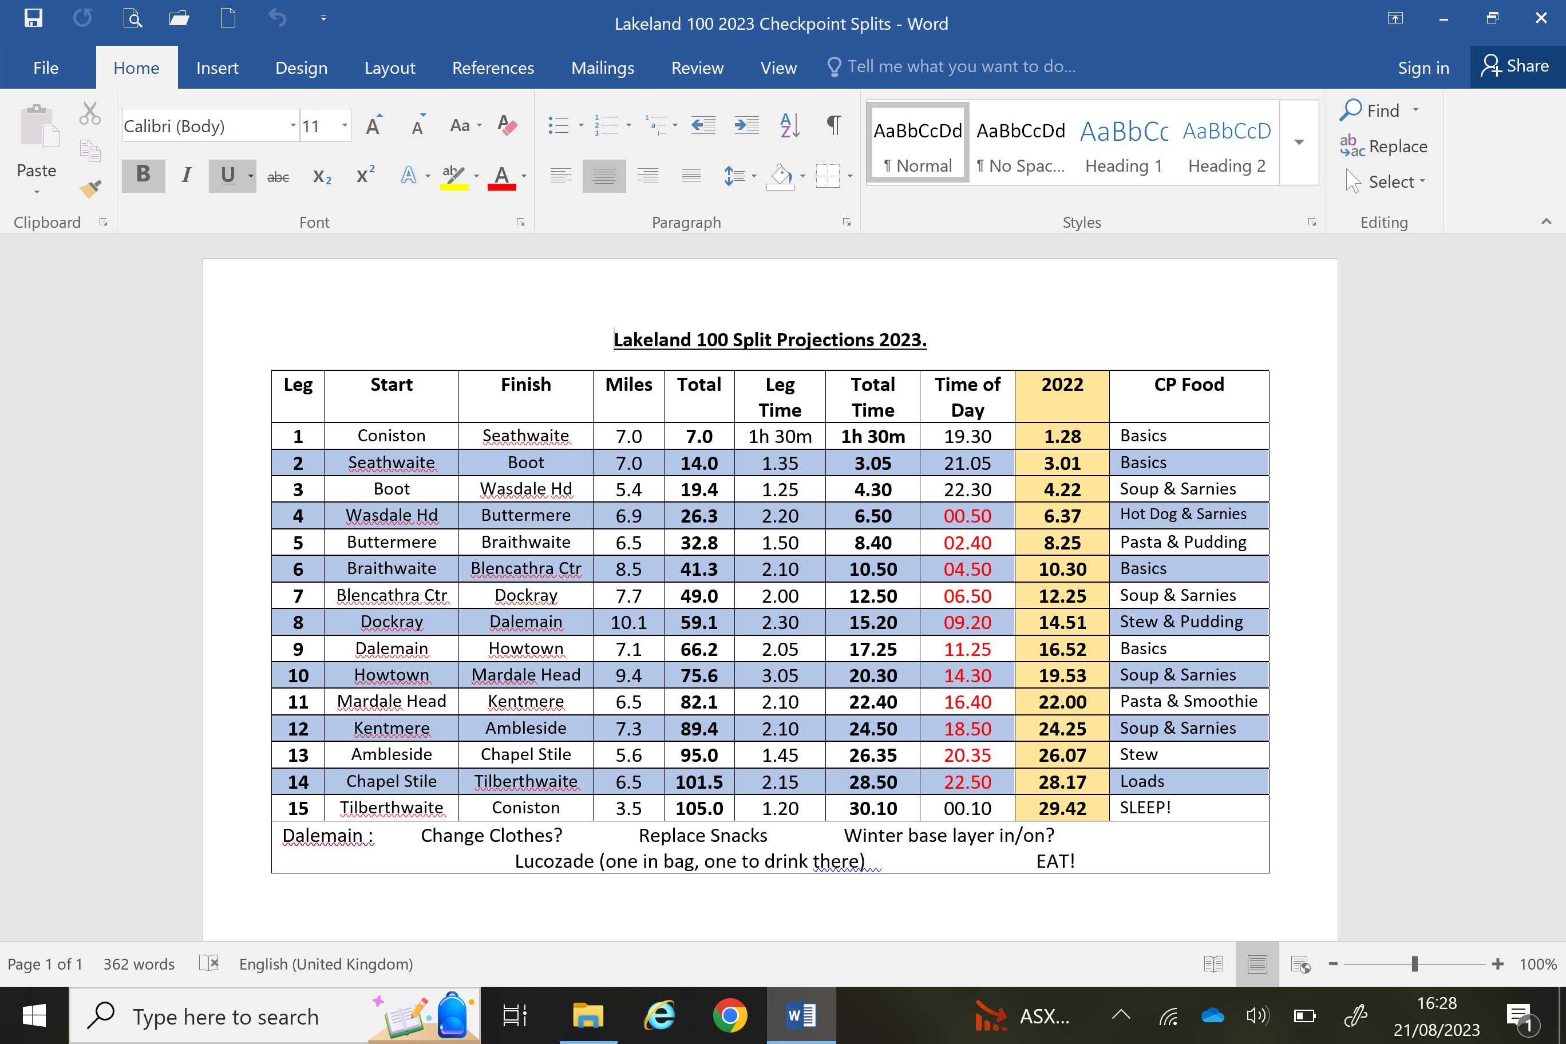Click the Bullets list icon

(x=558, y=125)
